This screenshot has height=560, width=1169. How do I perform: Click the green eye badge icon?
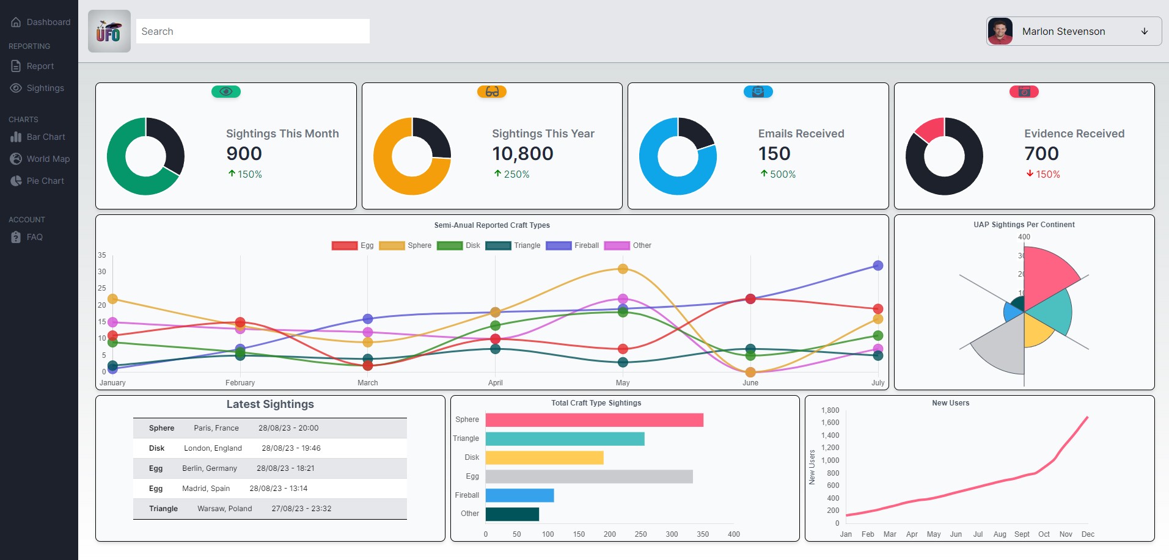click(225, 92)
